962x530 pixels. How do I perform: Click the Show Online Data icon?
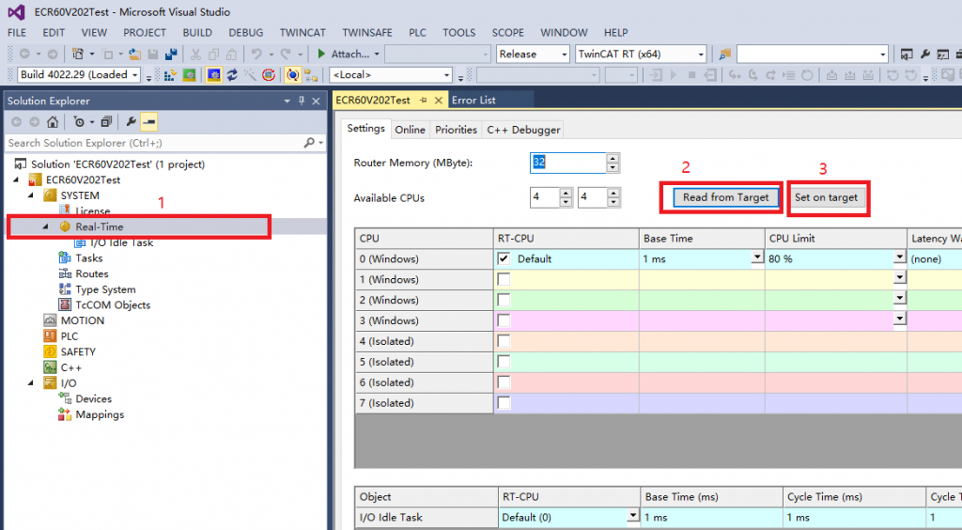click(293, 75)
